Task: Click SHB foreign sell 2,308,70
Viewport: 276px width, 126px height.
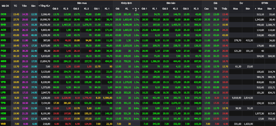Action: 270,25
